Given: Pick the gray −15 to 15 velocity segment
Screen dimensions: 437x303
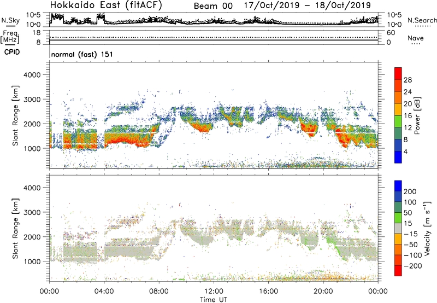Looking at the screenshot, I should pyautogui.click(x=398, y=228).
